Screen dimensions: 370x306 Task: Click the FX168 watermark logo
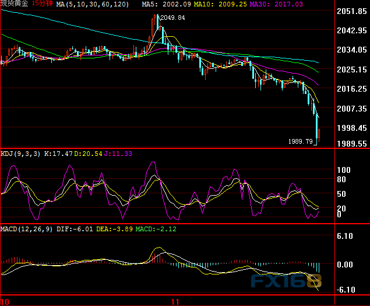pos(286,281)
